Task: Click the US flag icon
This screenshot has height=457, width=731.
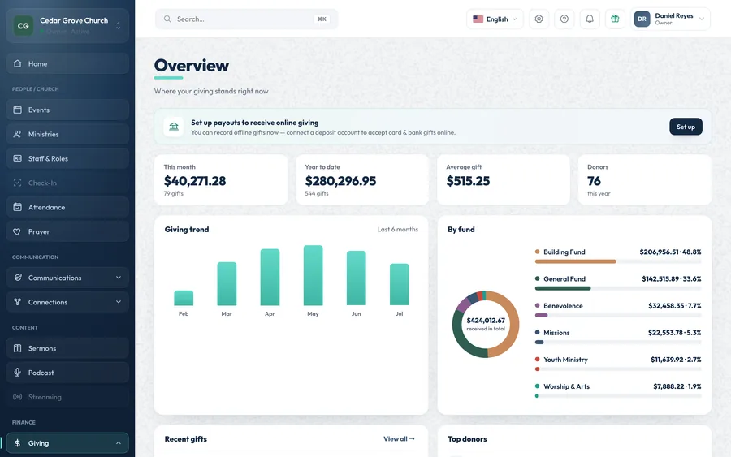Action: point(478,19)
